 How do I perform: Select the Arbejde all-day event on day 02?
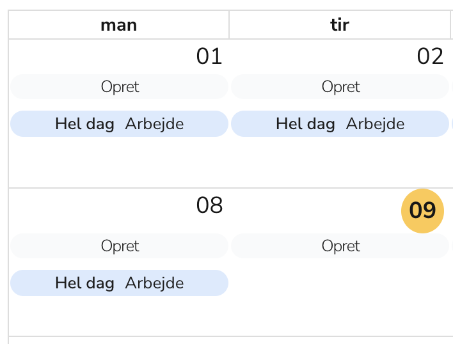pos(340,124)
